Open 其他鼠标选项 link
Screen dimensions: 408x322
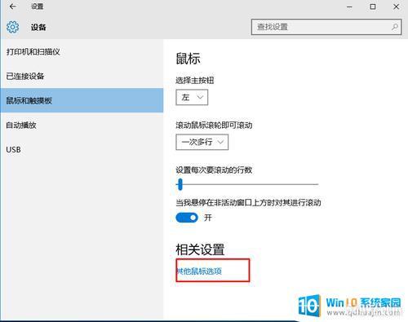tap(199, 271)
